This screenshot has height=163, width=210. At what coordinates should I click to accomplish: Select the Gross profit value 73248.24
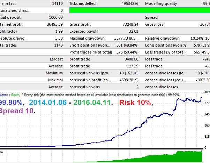coord(129,24)
